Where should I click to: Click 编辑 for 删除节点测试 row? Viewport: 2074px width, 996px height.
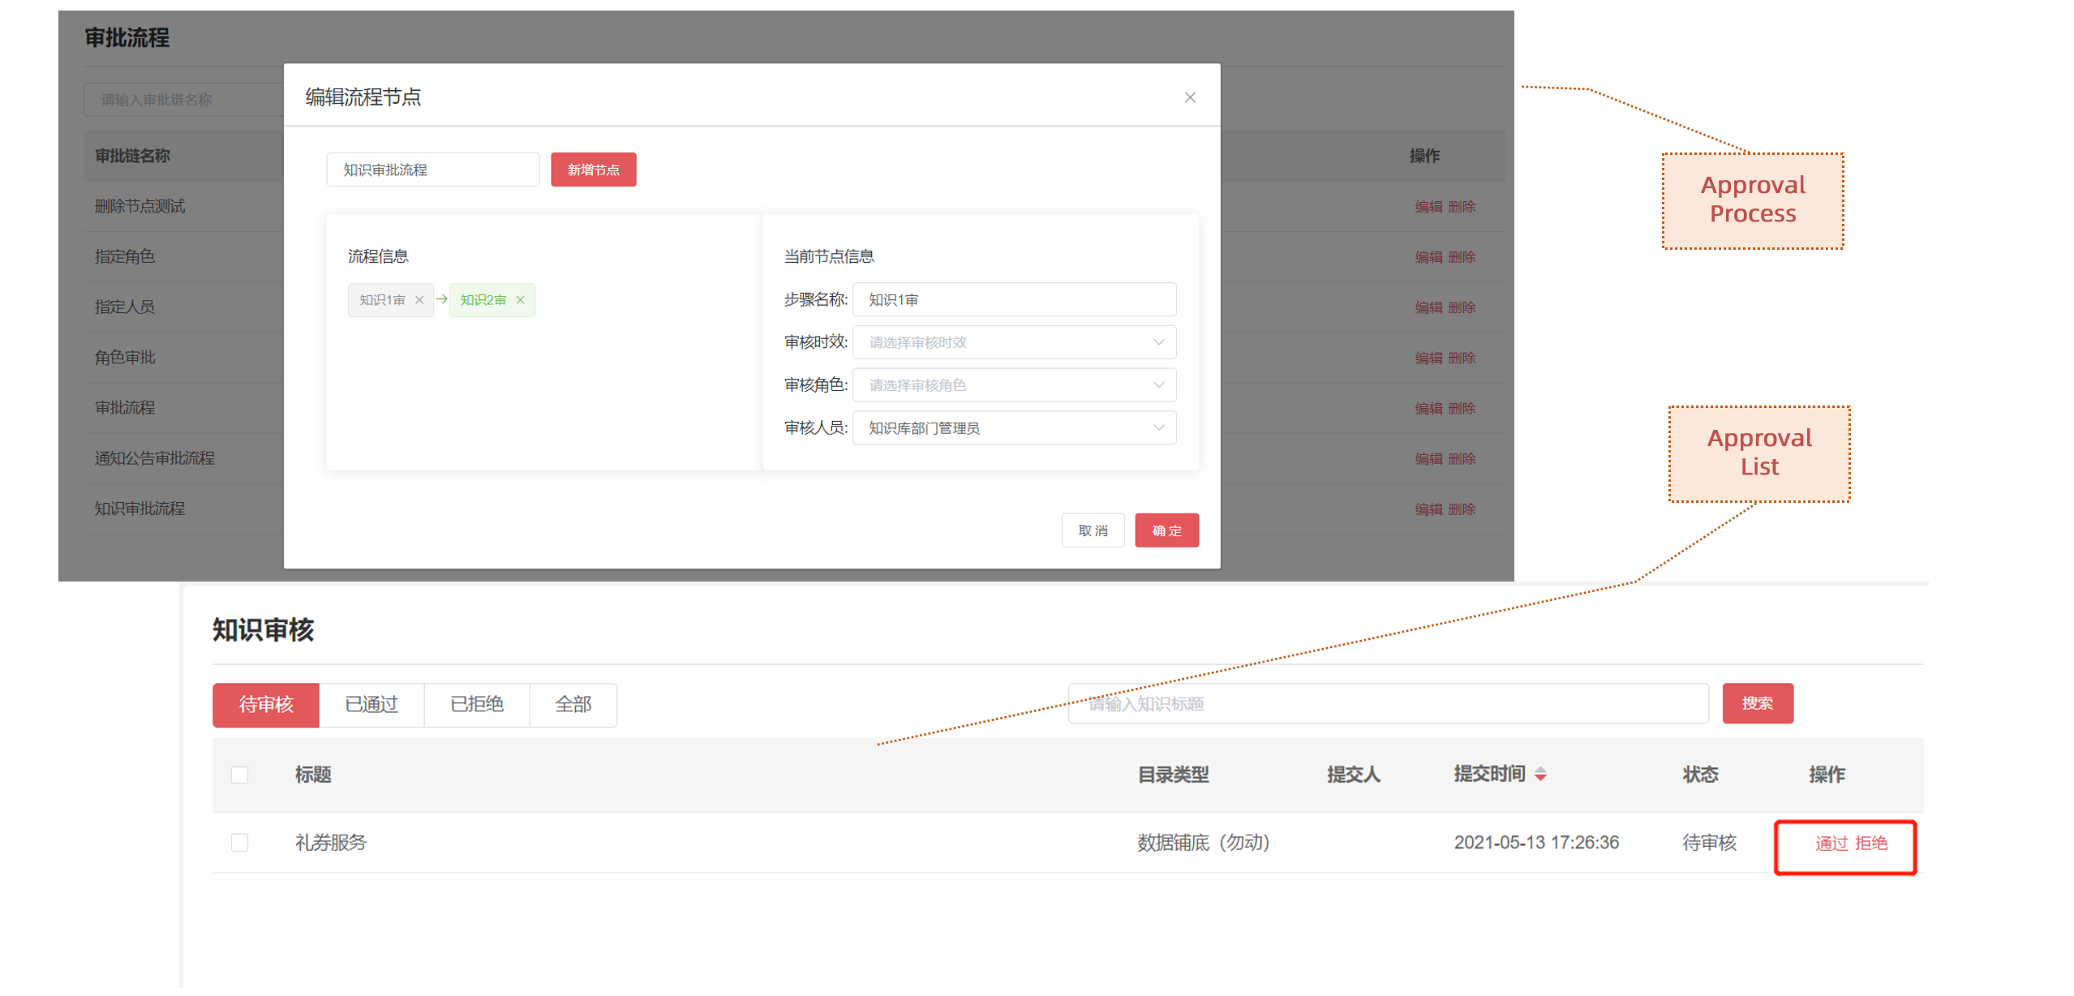(1428, 207)
